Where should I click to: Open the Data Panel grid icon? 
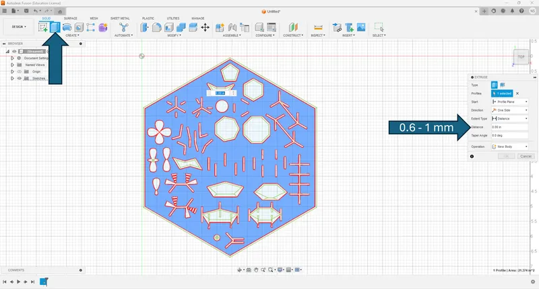point(5,11)
